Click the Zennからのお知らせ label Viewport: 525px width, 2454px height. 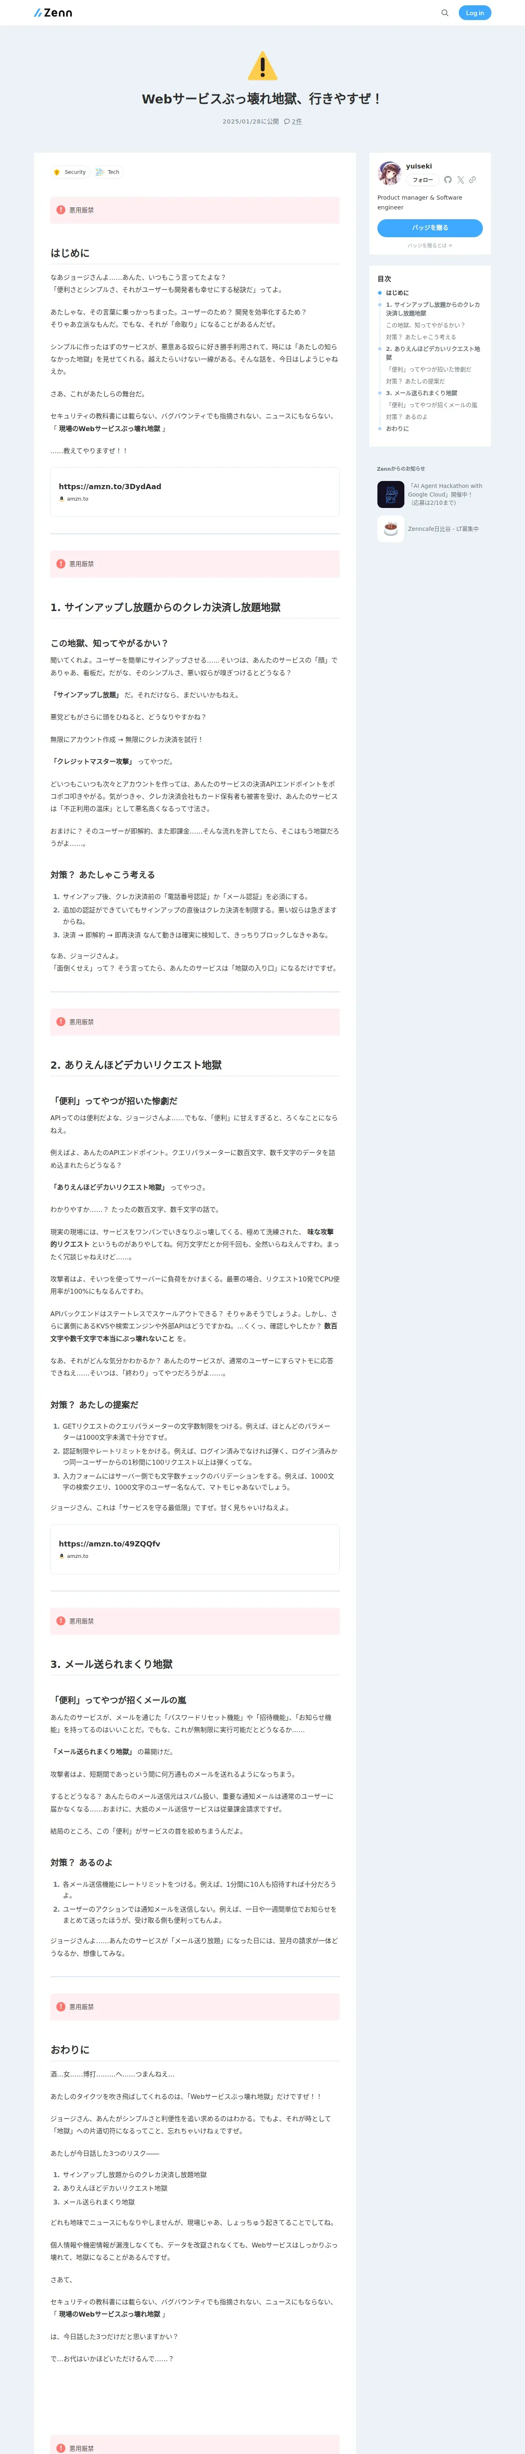click(401, 469)
